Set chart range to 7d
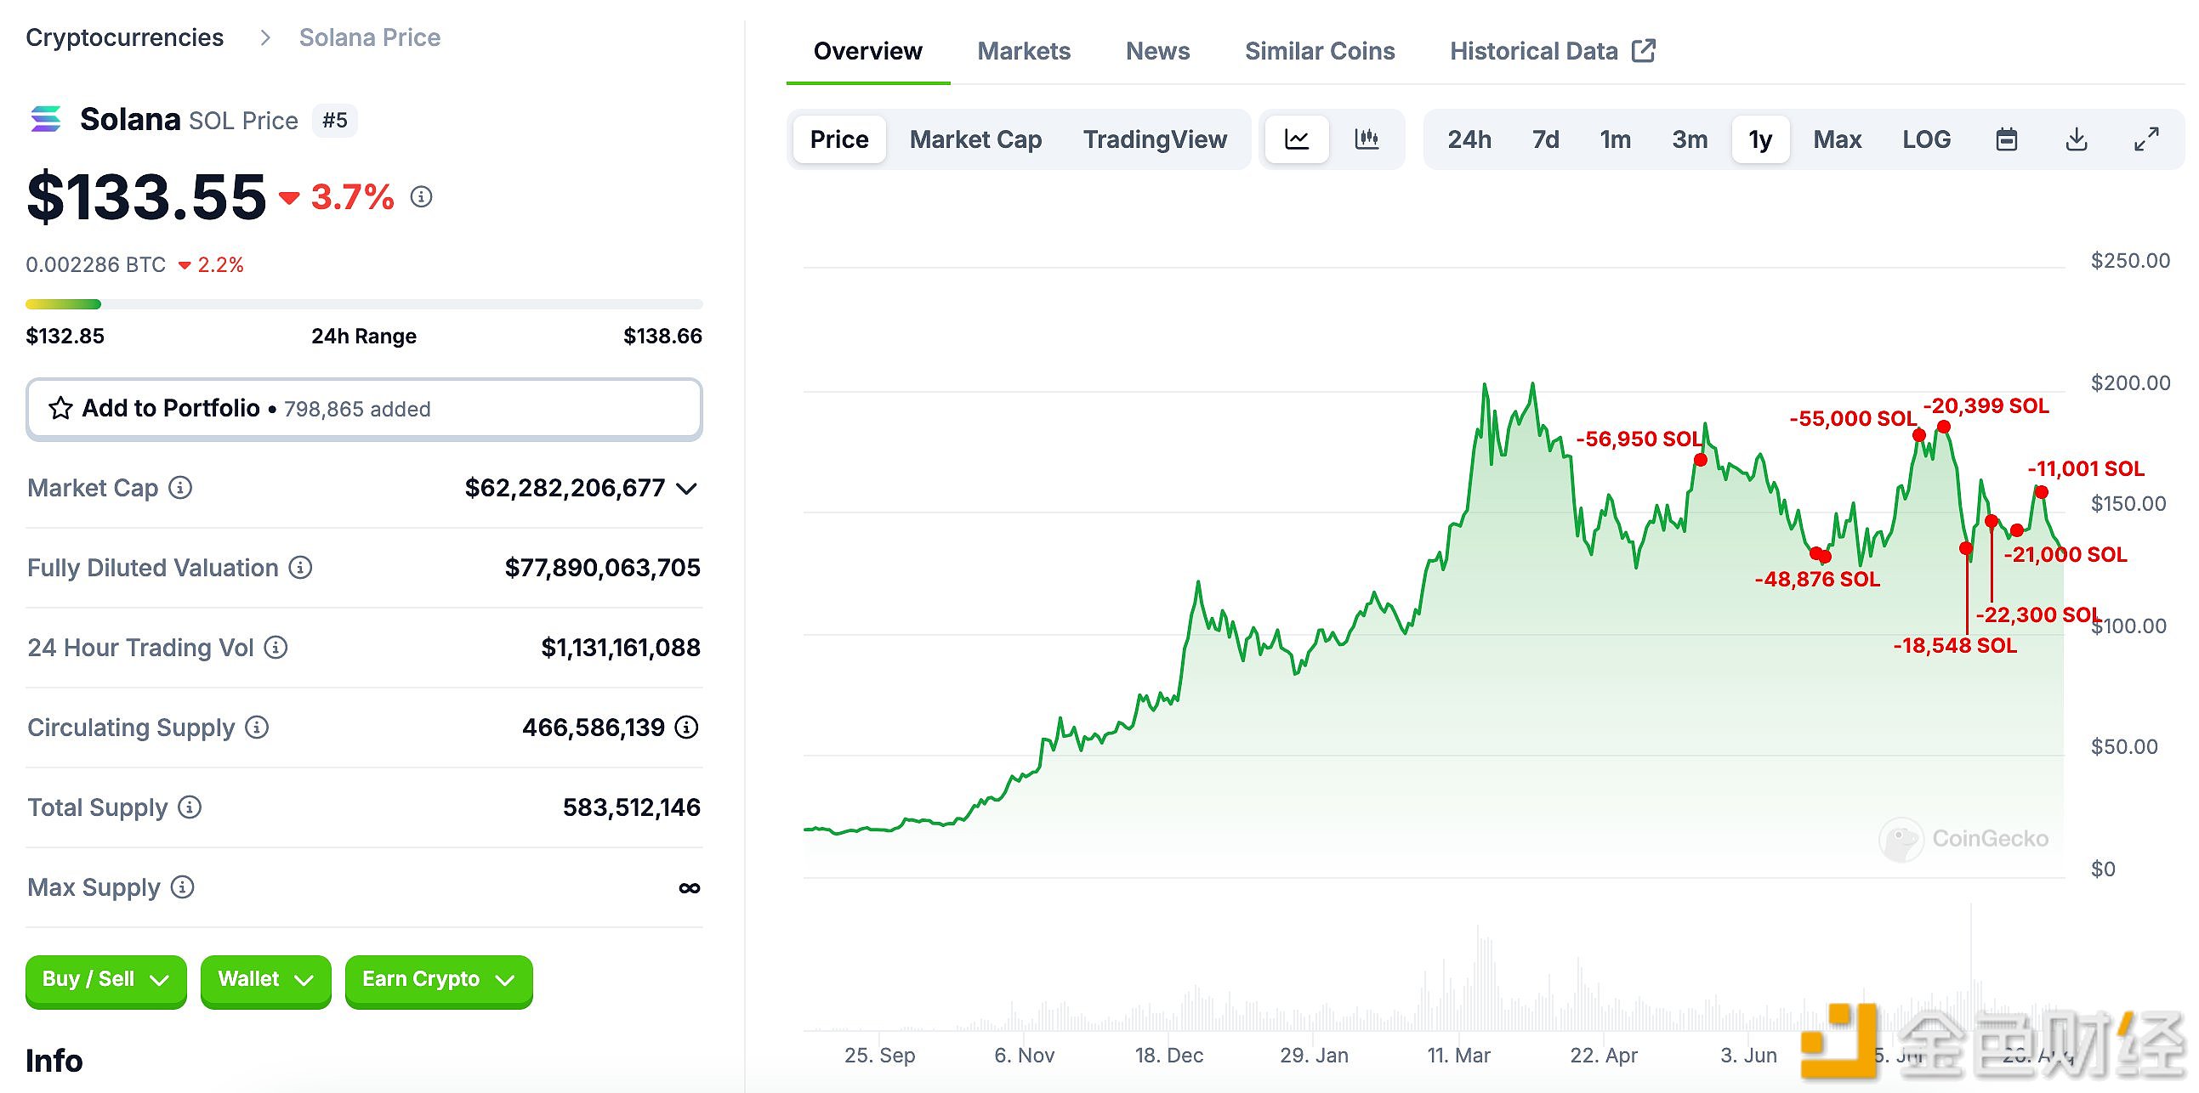Image resolution: width=2199 pixels, height=1093 pixels. [x=1545, y=139]
